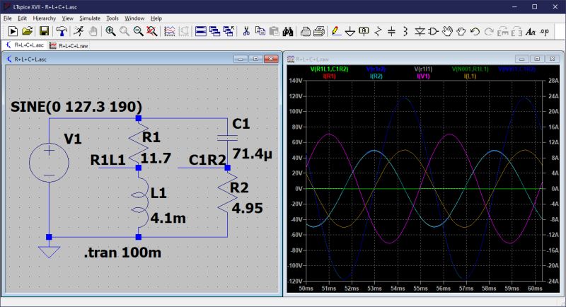Screen dimensions: 566x307
Task: Switch to the R+L+C+L.raw tab
Action: [x=69, y=45]
